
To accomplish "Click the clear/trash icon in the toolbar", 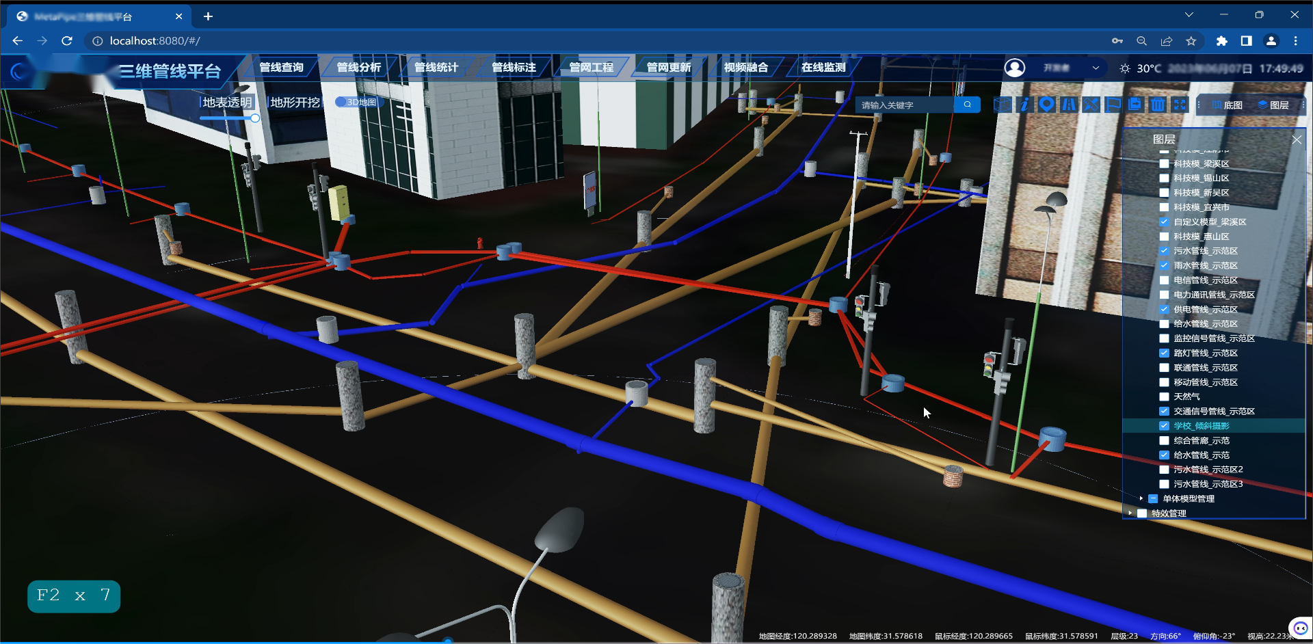I will tap(1157, 105).
